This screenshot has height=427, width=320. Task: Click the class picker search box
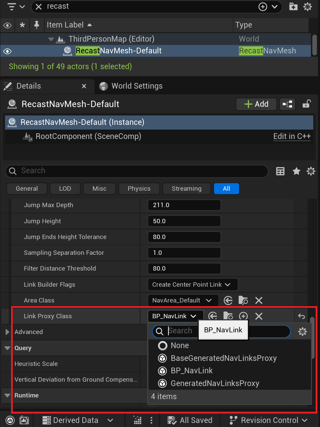point(221,331)
